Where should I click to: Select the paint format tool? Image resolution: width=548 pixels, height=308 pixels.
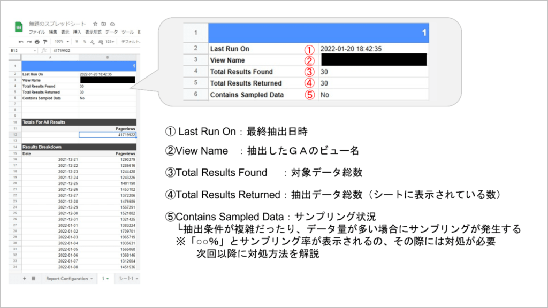[x=44, y=41]
